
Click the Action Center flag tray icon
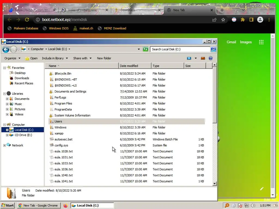[x=240, y=205]
